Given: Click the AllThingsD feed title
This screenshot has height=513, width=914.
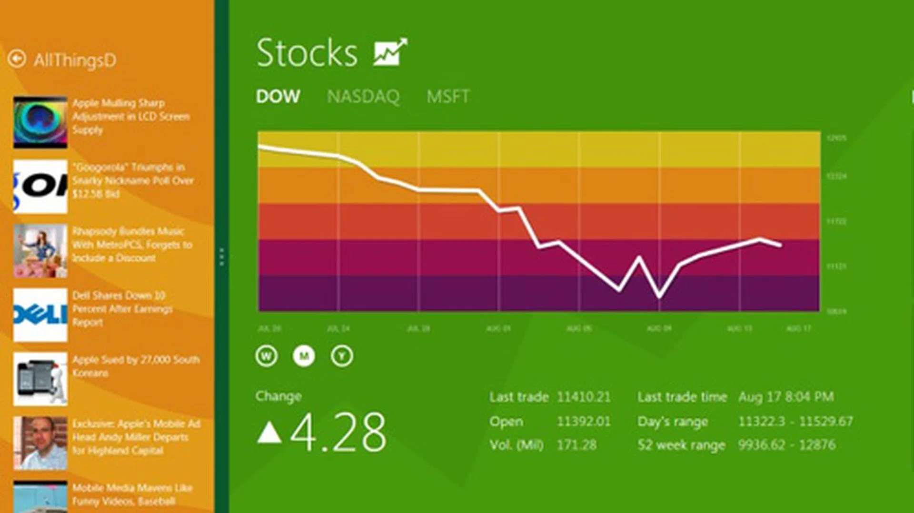Looking at the screenshot, I should click(75, 60).
